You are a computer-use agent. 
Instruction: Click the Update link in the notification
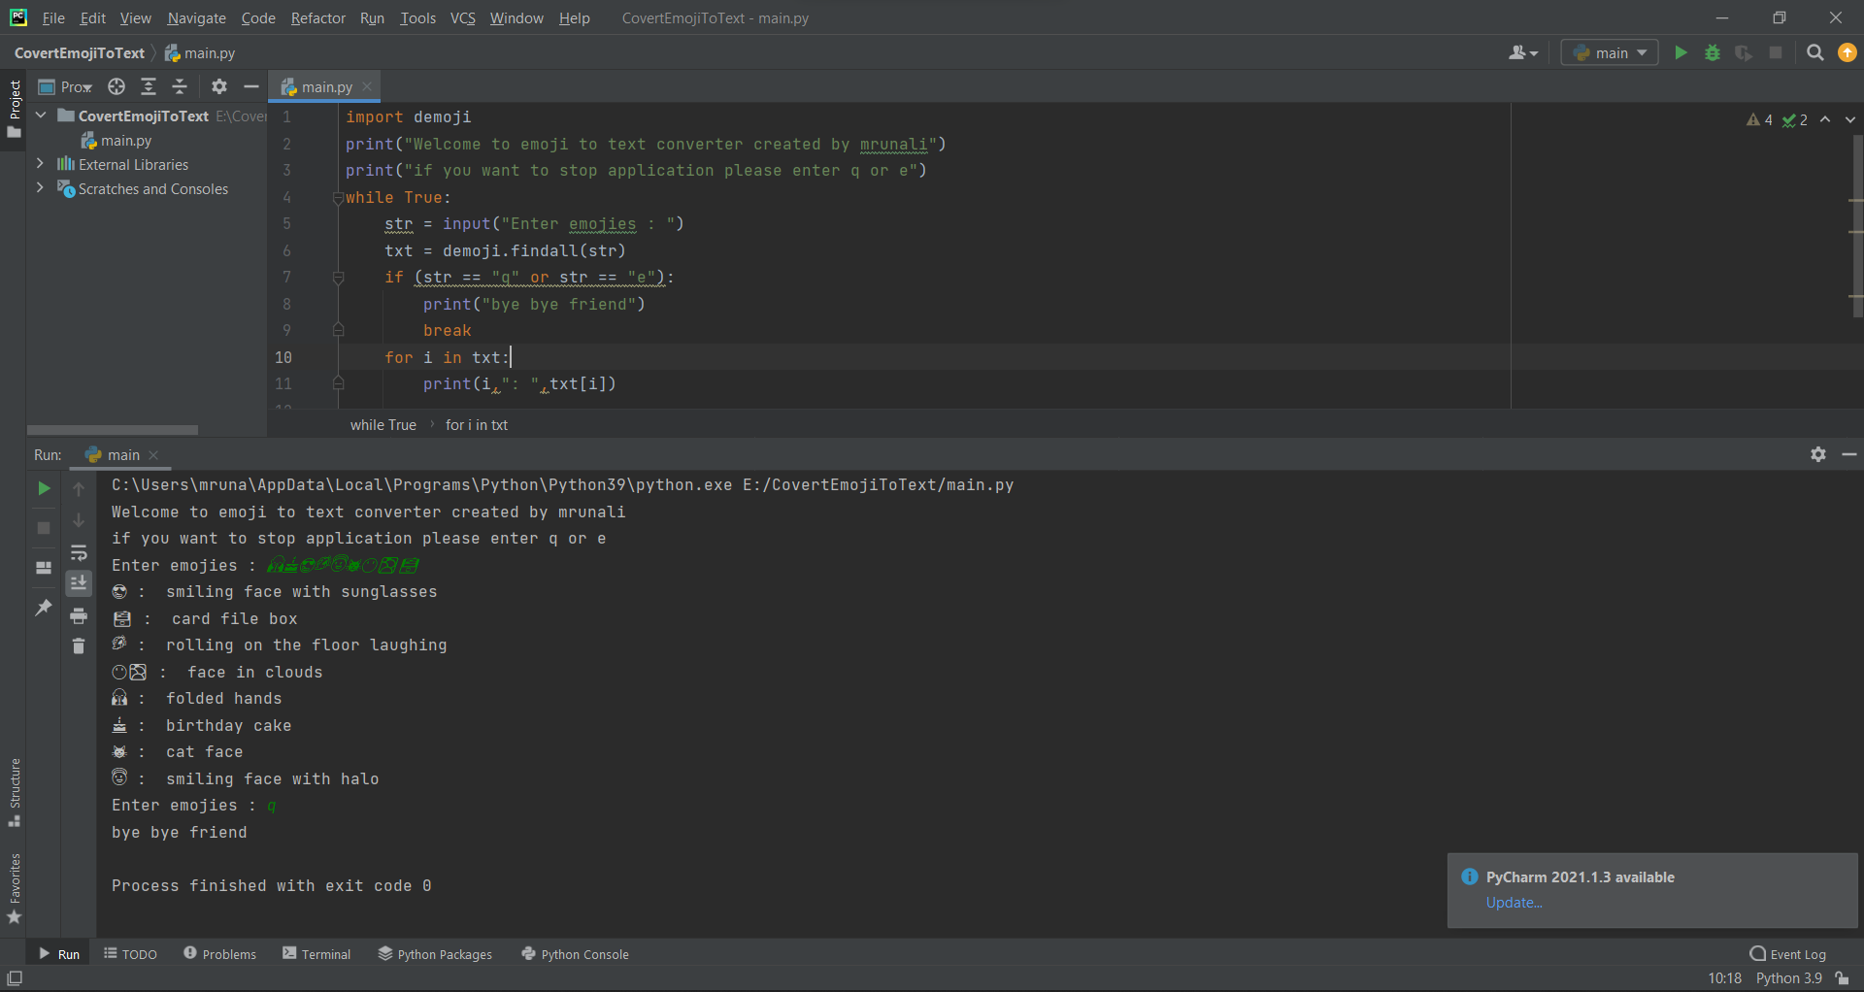pyautogui.click(x=1514, y=903)
